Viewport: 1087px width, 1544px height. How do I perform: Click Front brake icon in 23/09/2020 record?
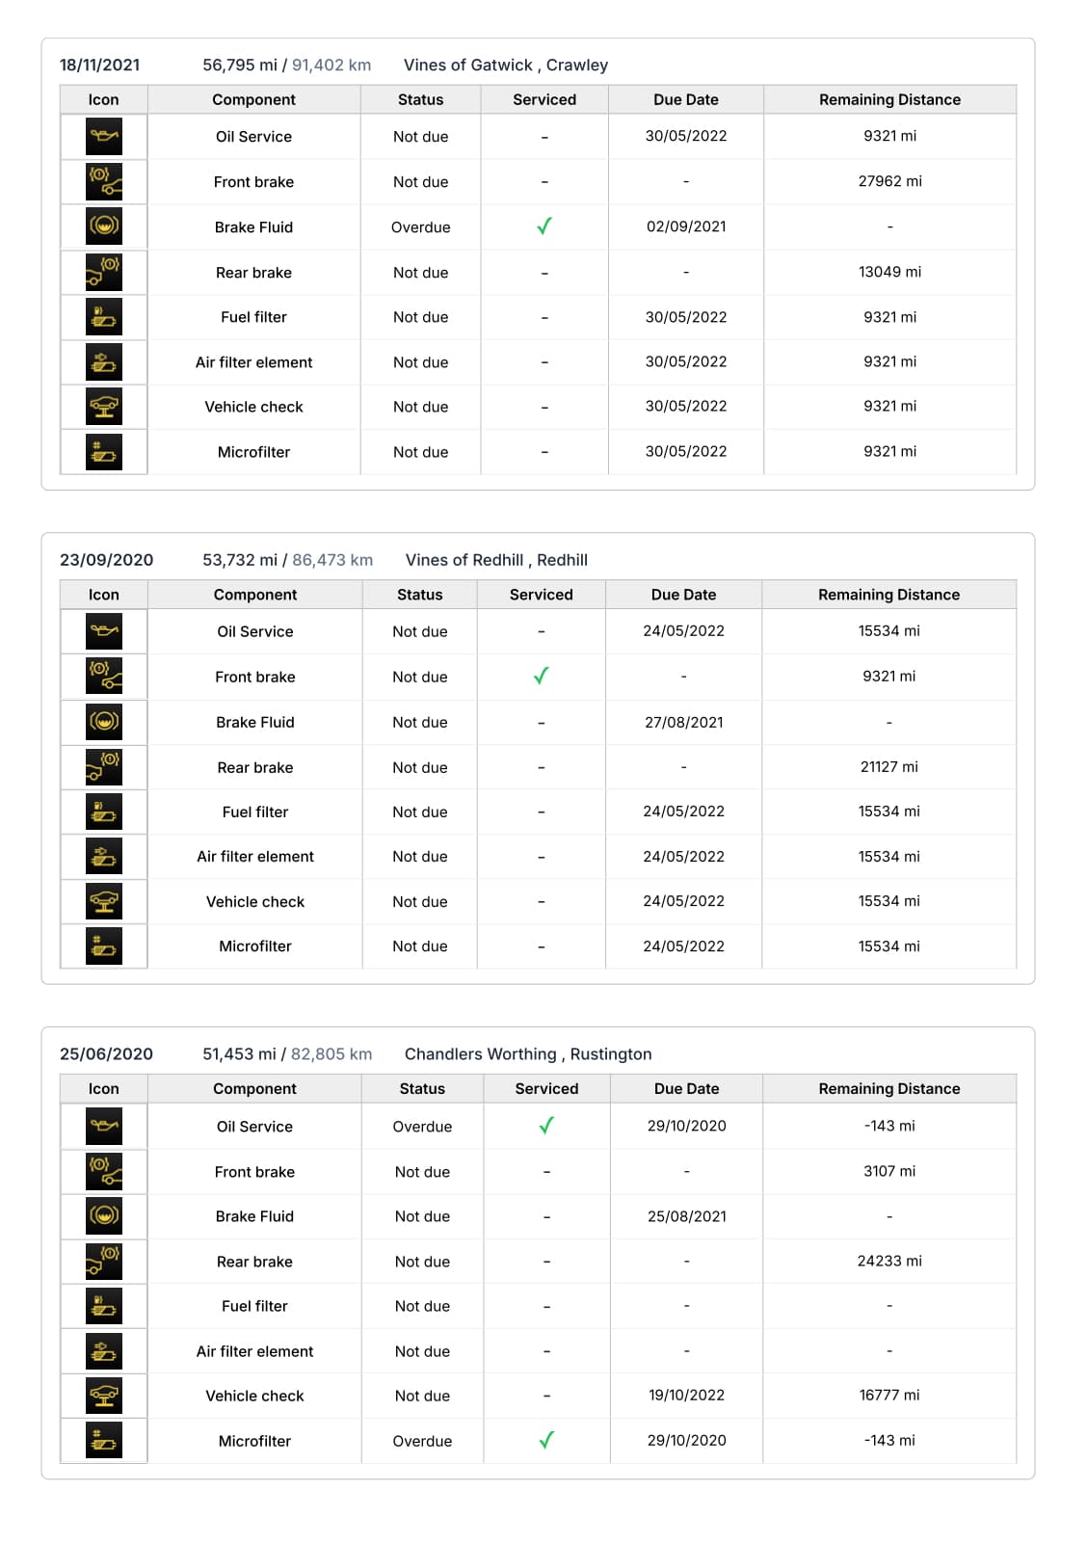pos(104,677)
